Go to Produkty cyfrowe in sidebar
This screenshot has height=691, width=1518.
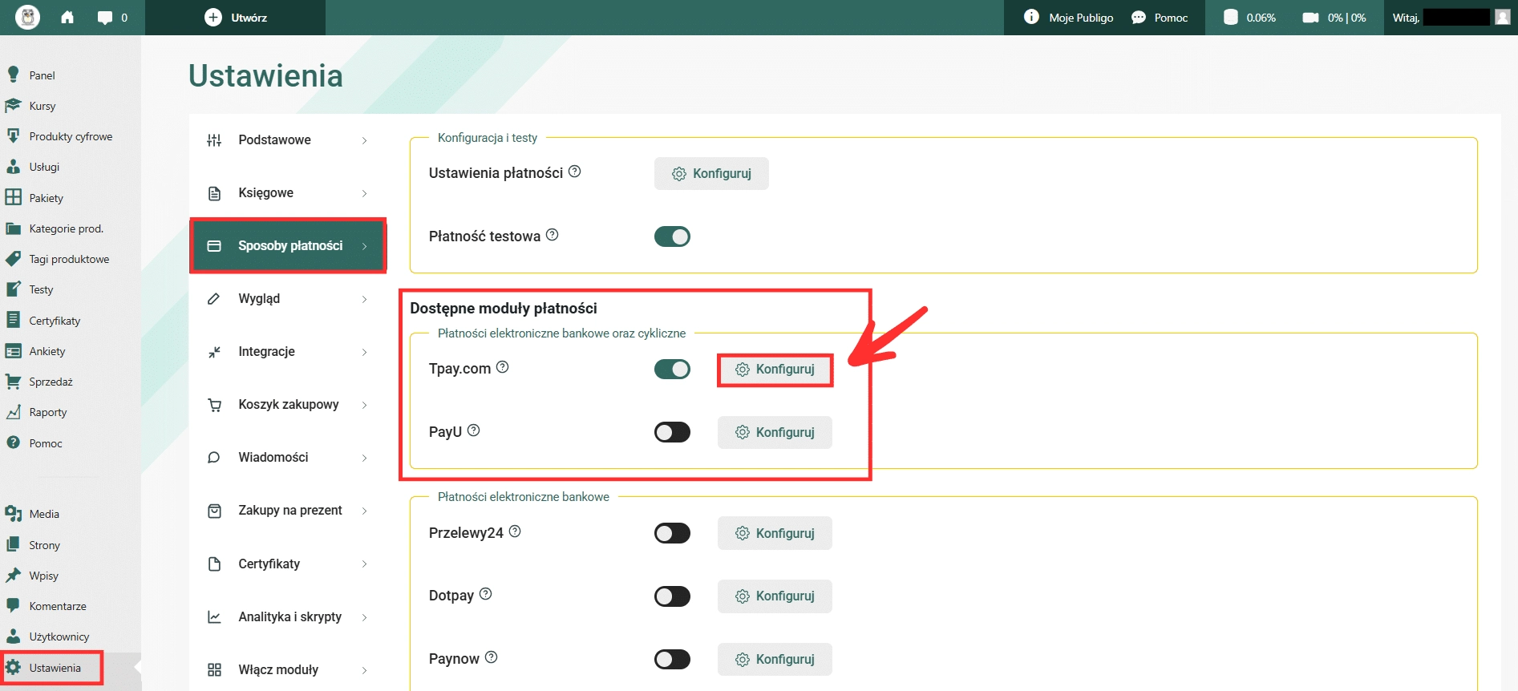point(71,136)
